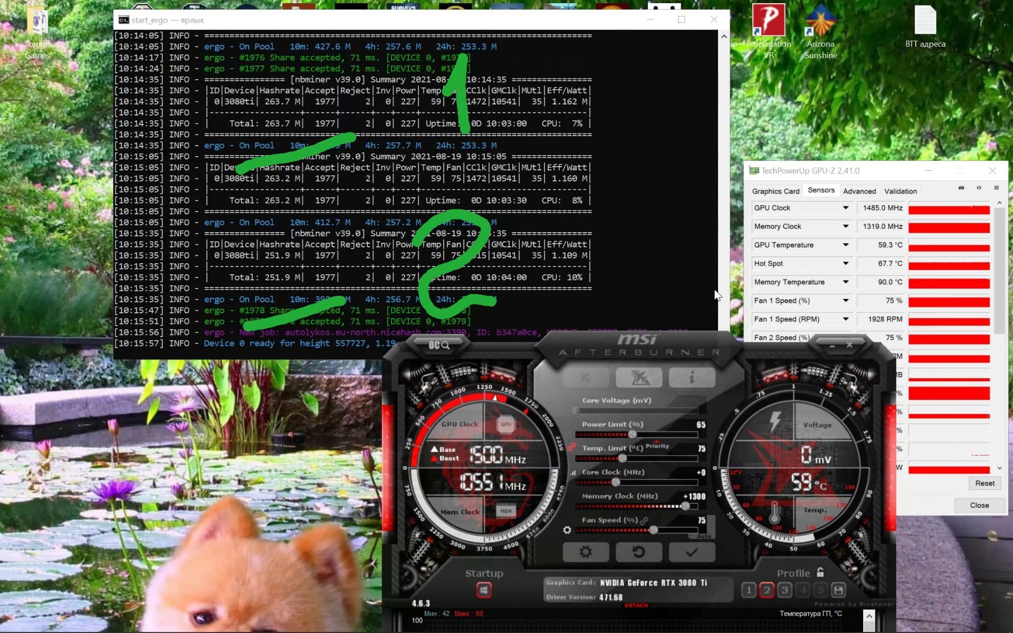The height and width of the screenshot is (633, 1013).
Task: Expand the Fan 1 Speed (RPM) dropdown
Action: [845, 319]
